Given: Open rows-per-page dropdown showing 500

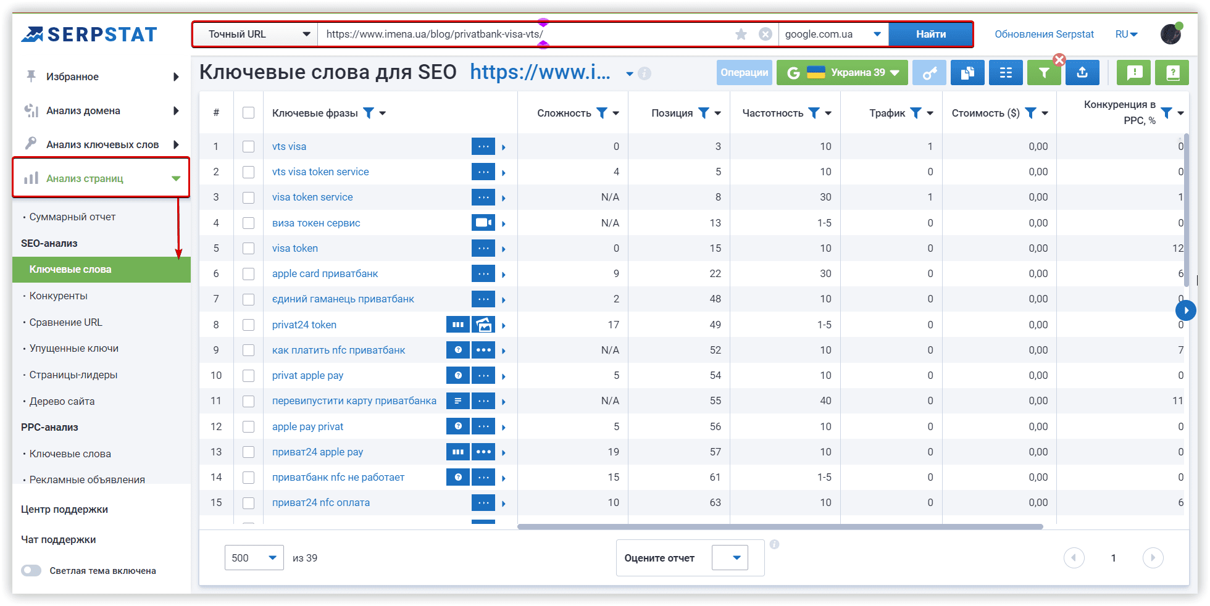Looking at the screenshot, I should 254,558.
